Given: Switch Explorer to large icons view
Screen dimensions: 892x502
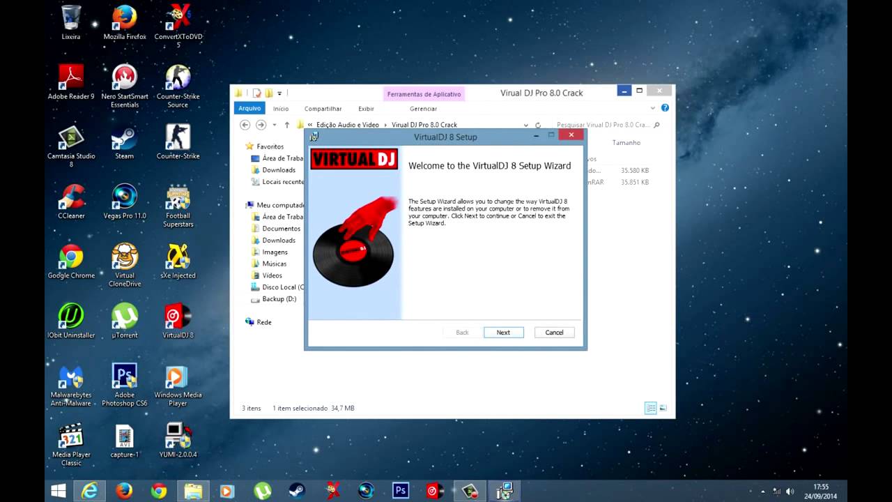Looking at the screenshot, I should pyautogui.click(x=663, y=408).
